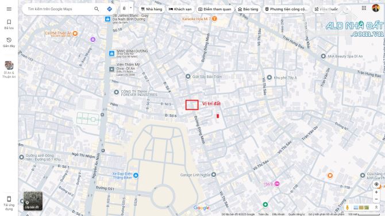Center map on my location
The image size is (385, 216).
[x=376, y=184]
